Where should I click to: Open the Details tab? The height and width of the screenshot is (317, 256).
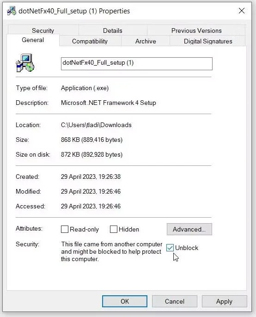113,30
